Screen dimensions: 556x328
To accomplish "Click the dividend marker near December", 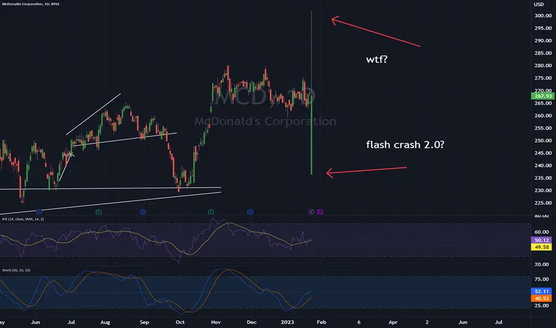I will [x=250, y=212].
